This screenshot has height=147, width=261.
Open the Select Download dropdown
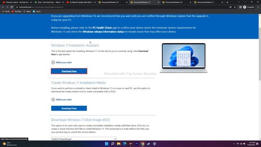click(x=84, y=139)
